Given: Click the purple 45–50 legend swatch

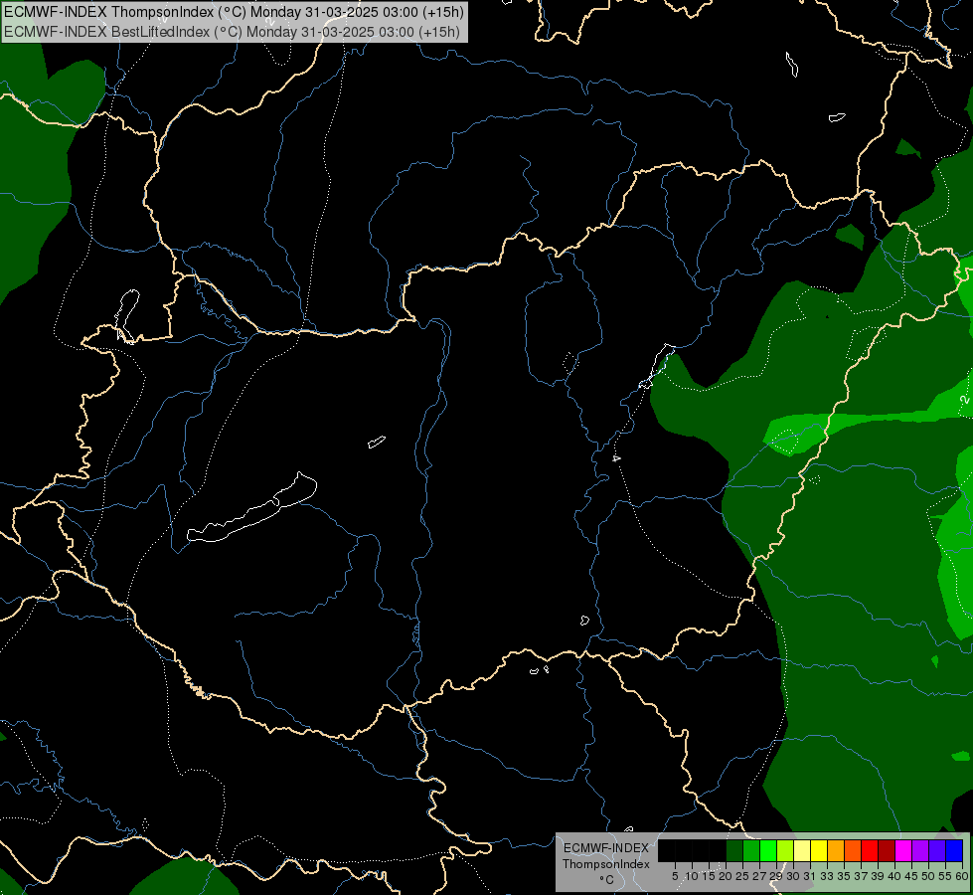Looking at the screenshot, I should pyautogui.click(x=920, y=850).
